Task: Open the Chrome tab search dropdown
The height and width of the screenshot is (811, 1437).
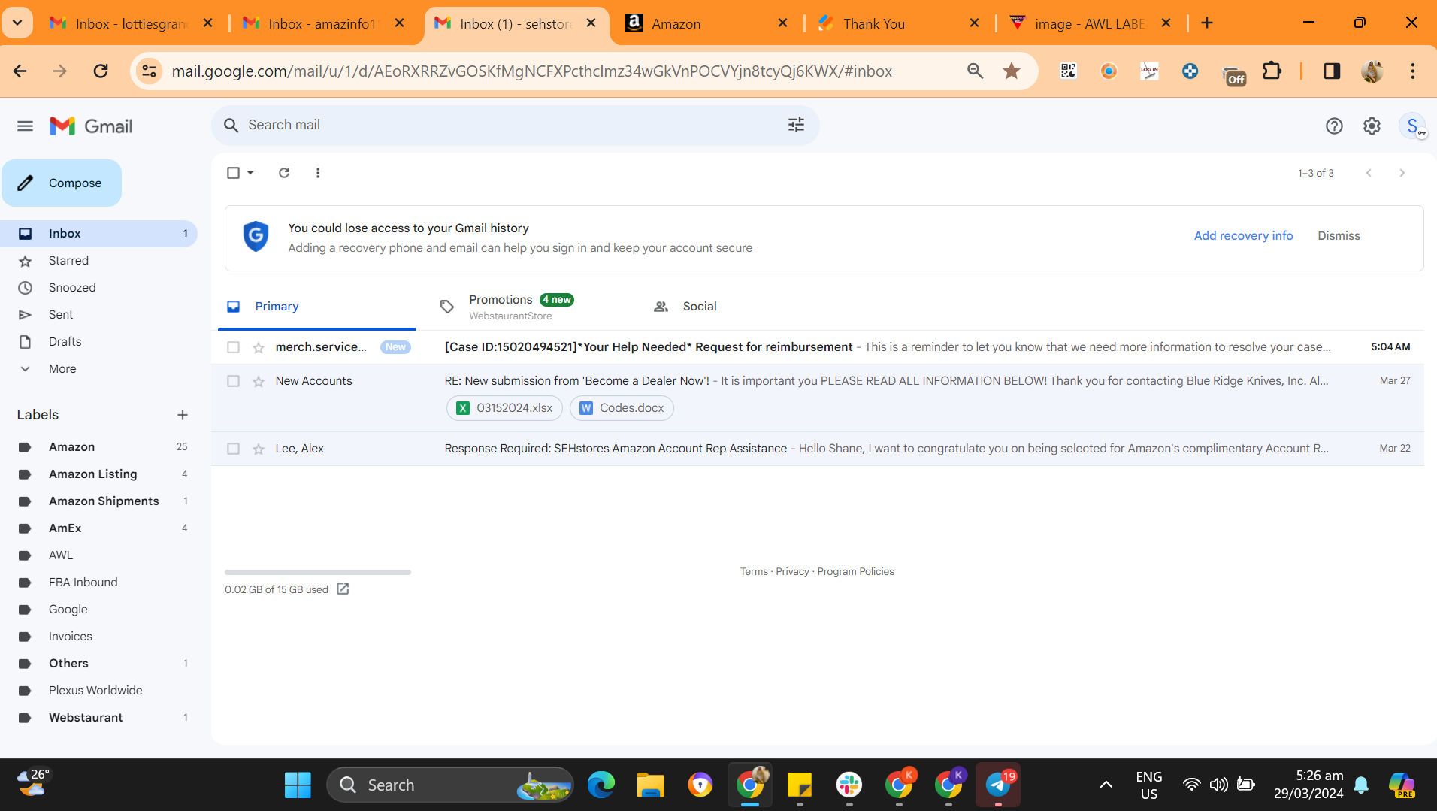Action: point(17,23)
